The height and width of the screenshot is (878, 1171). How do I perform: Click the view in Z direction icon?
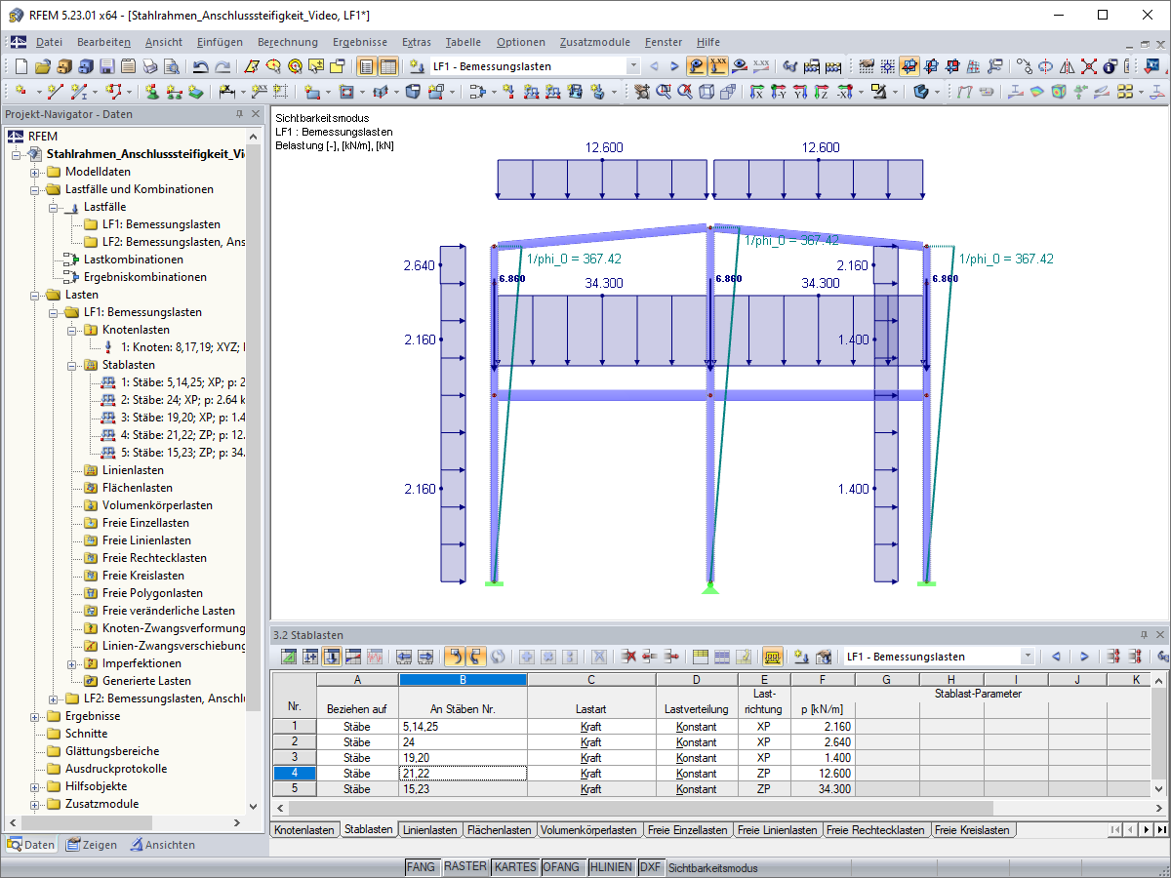[822, 92]
